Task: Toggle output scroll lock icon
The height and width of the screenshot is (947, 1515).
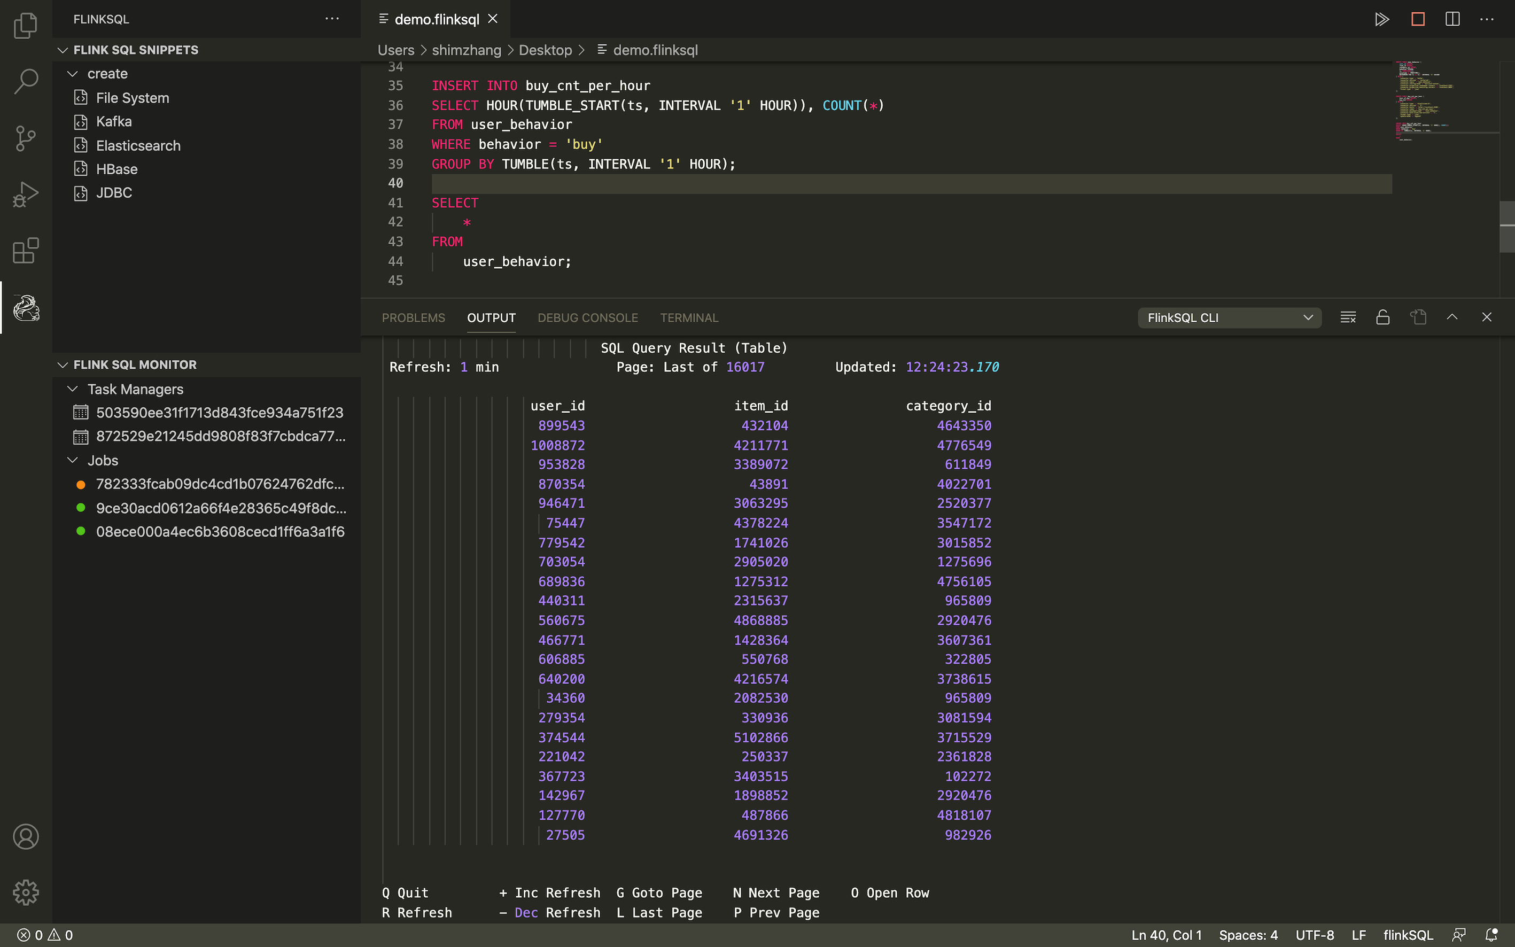Action: tap(1383, 317)
